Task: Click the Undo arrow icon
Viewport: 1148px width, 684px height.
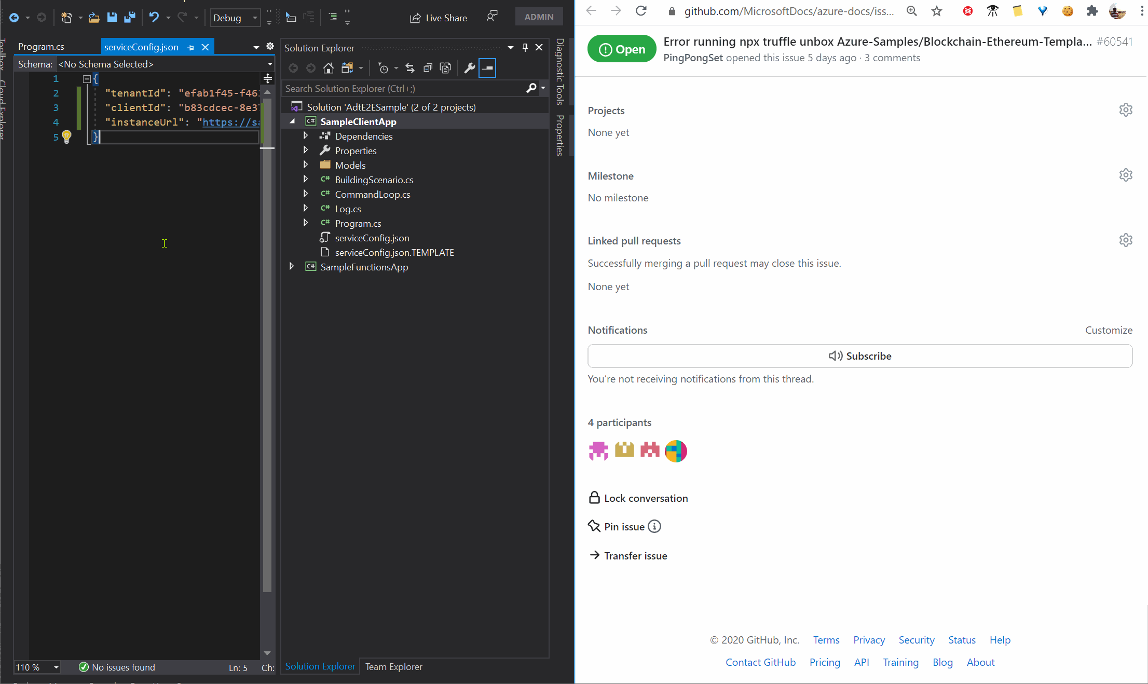Action: pyautogui.click(x=154, y=17)
